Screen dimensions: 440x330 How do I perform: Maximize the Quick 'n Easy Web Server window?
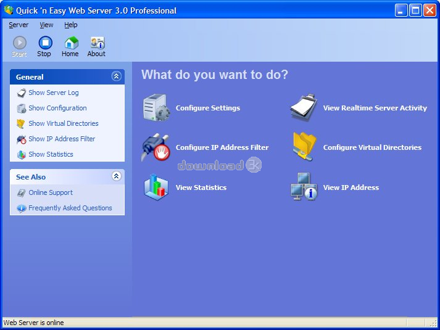pos(415,10)
